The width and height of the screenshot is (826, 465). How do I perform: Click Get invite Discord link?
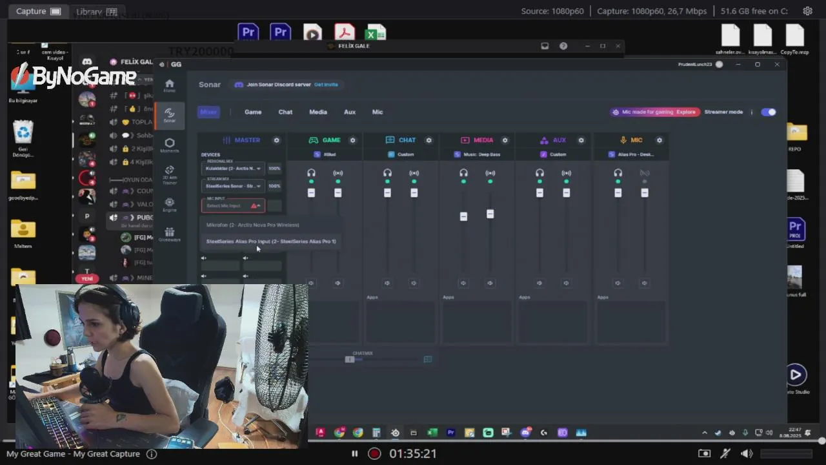coord(326,85)
